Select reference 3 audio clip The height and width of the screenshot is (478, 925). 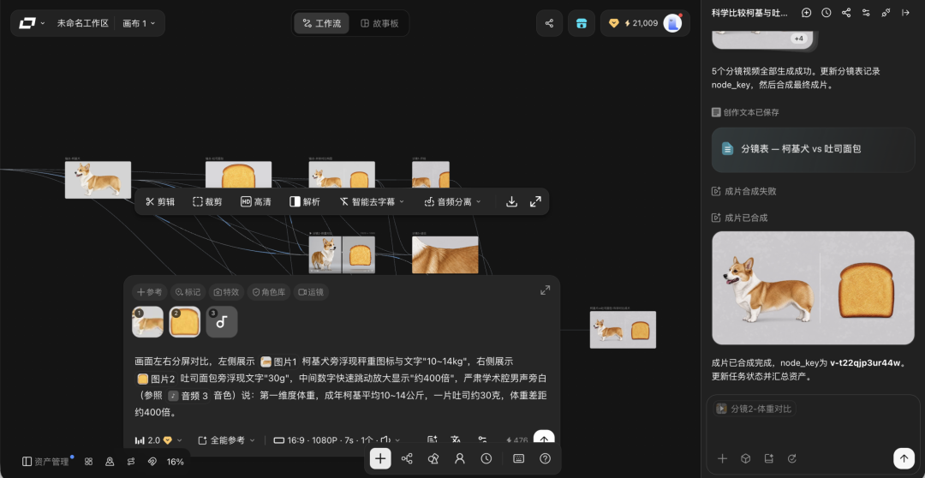point(222,321)
